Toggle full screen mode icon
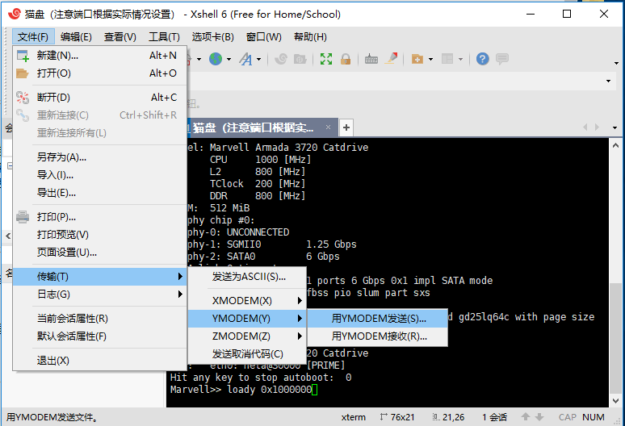This screenshot has height=426, width=625. [326, 59]
